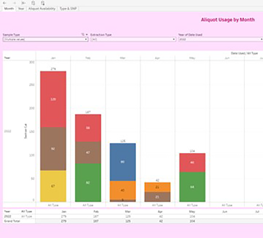This screenshot has height=238, width=263.
Task: Select the Month tab
Action: coord(9,9)
